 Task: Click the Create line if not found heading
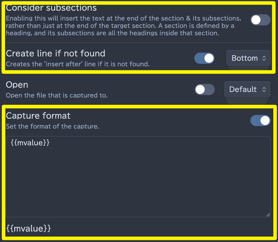56,53
